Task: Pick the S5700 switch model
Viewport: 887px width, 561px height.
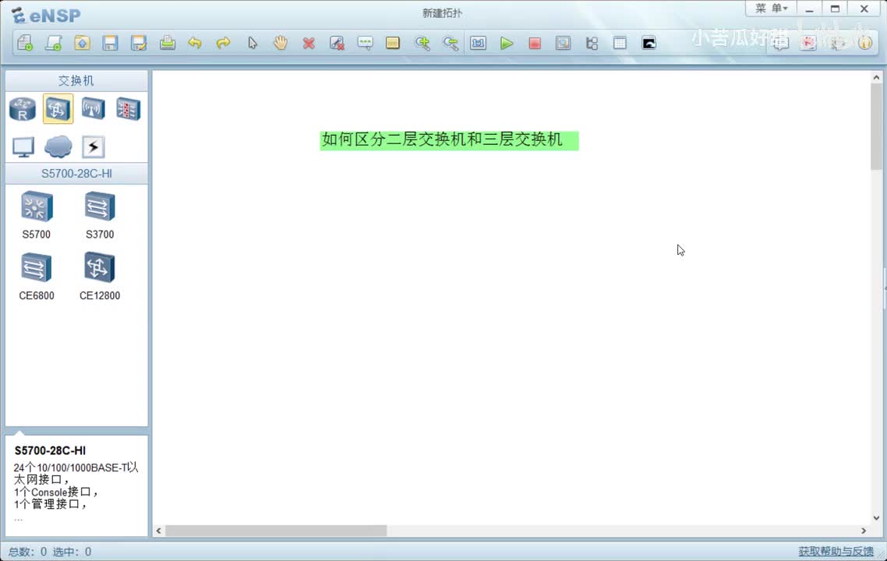Action: point(37,216)
